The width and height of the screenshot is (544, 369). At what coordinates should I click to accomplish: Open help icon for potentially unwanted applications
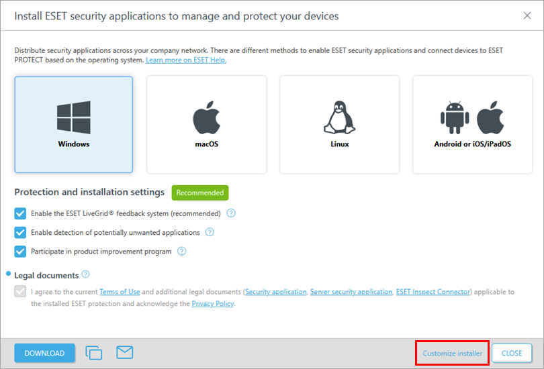click(210, 232)
